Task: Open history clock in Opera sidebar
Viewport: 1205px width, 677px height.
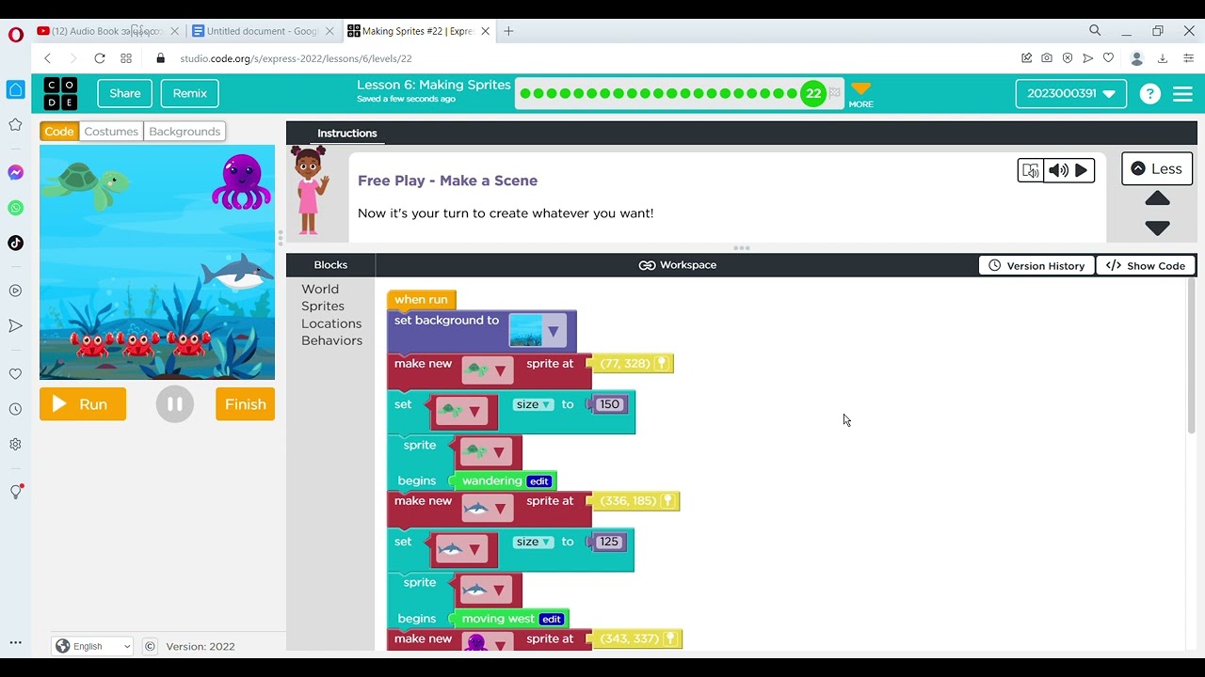Action: pos(15,409)
